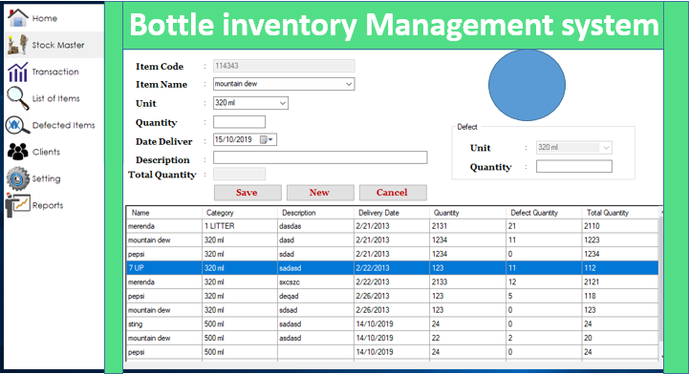This screenshot has height=374, width=689.
Task: Click the Date Deliver value 15/10/2019
Action: point(234,139)
